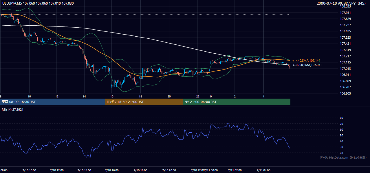Image resolution: width=370 pixels, height=173 pixels.
Task: Click RSI scale value 70
Action: [341, 124]
